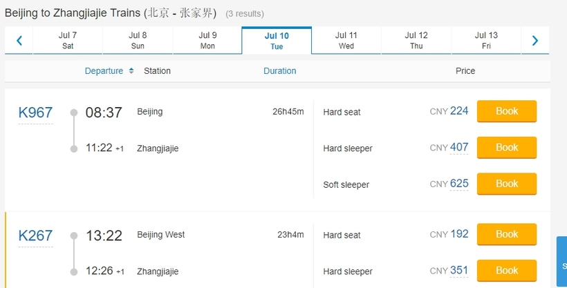Viewport: 567px width, 288px height.
Task: Advance dates with the right arrow
Action: point(535,41)
